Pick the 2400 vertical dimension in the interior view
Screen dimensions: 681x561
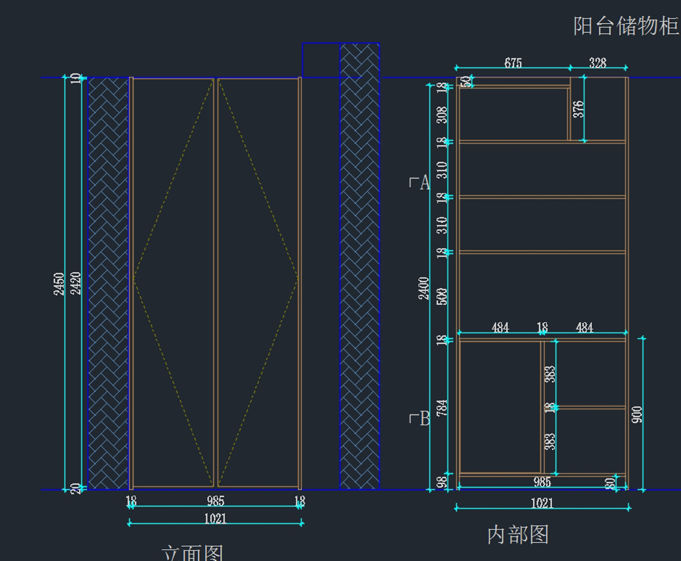pos(424,288)
